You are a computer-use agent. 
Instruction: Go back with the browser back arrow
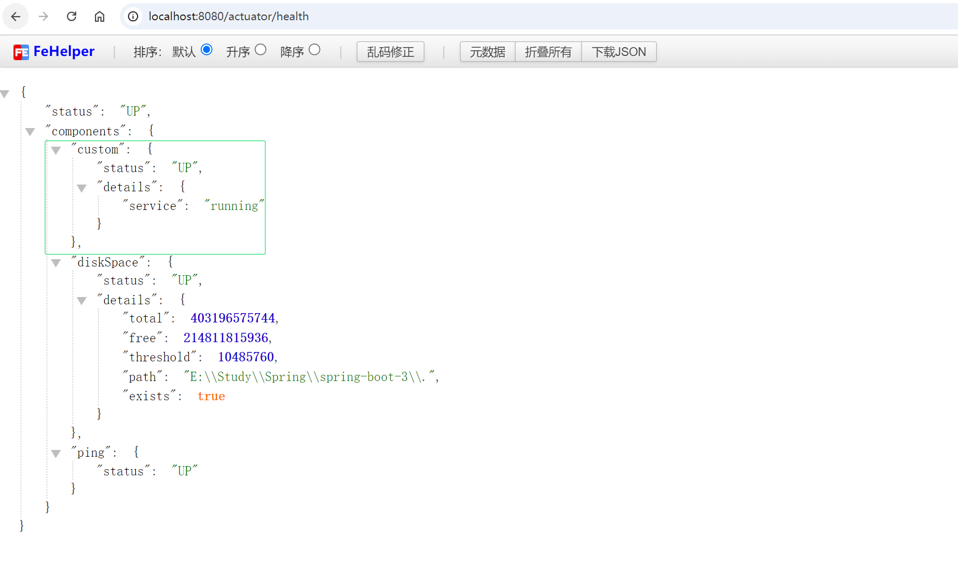coord(16,17)
